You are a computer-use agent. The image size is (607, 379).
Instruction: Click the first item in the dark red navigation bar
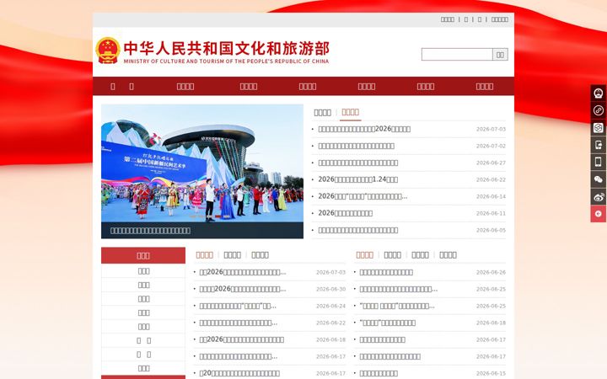tap(122, 87)
